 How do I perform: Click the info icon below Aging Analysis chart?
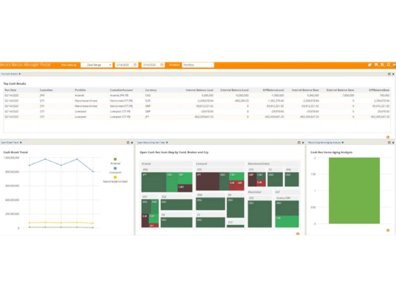coord(388,230)
